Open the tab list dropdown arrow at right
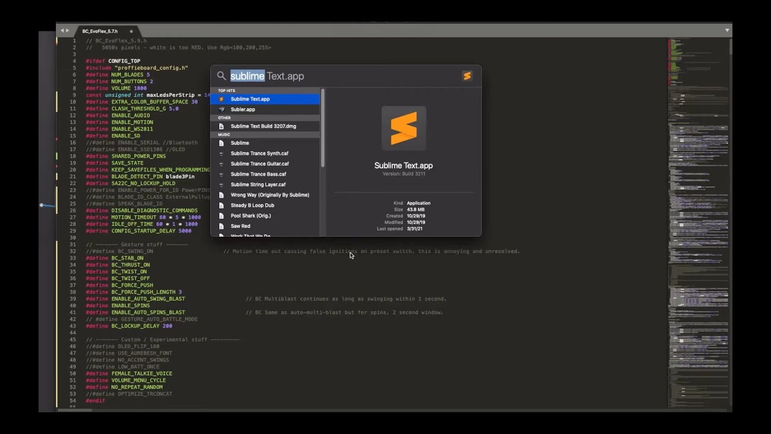The width and height of the screenshot is (771, 434). (x=727, y=30)
